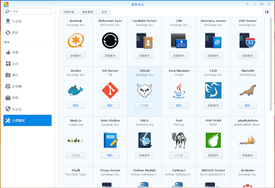Select the Perl camel icon
This screenshot has width=275, height=188.
click(x=179, y=140)
